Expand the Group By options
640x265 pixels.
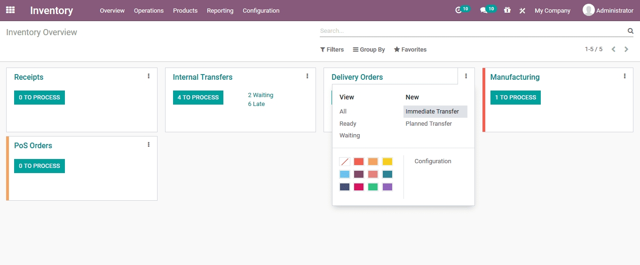(369, 50)
